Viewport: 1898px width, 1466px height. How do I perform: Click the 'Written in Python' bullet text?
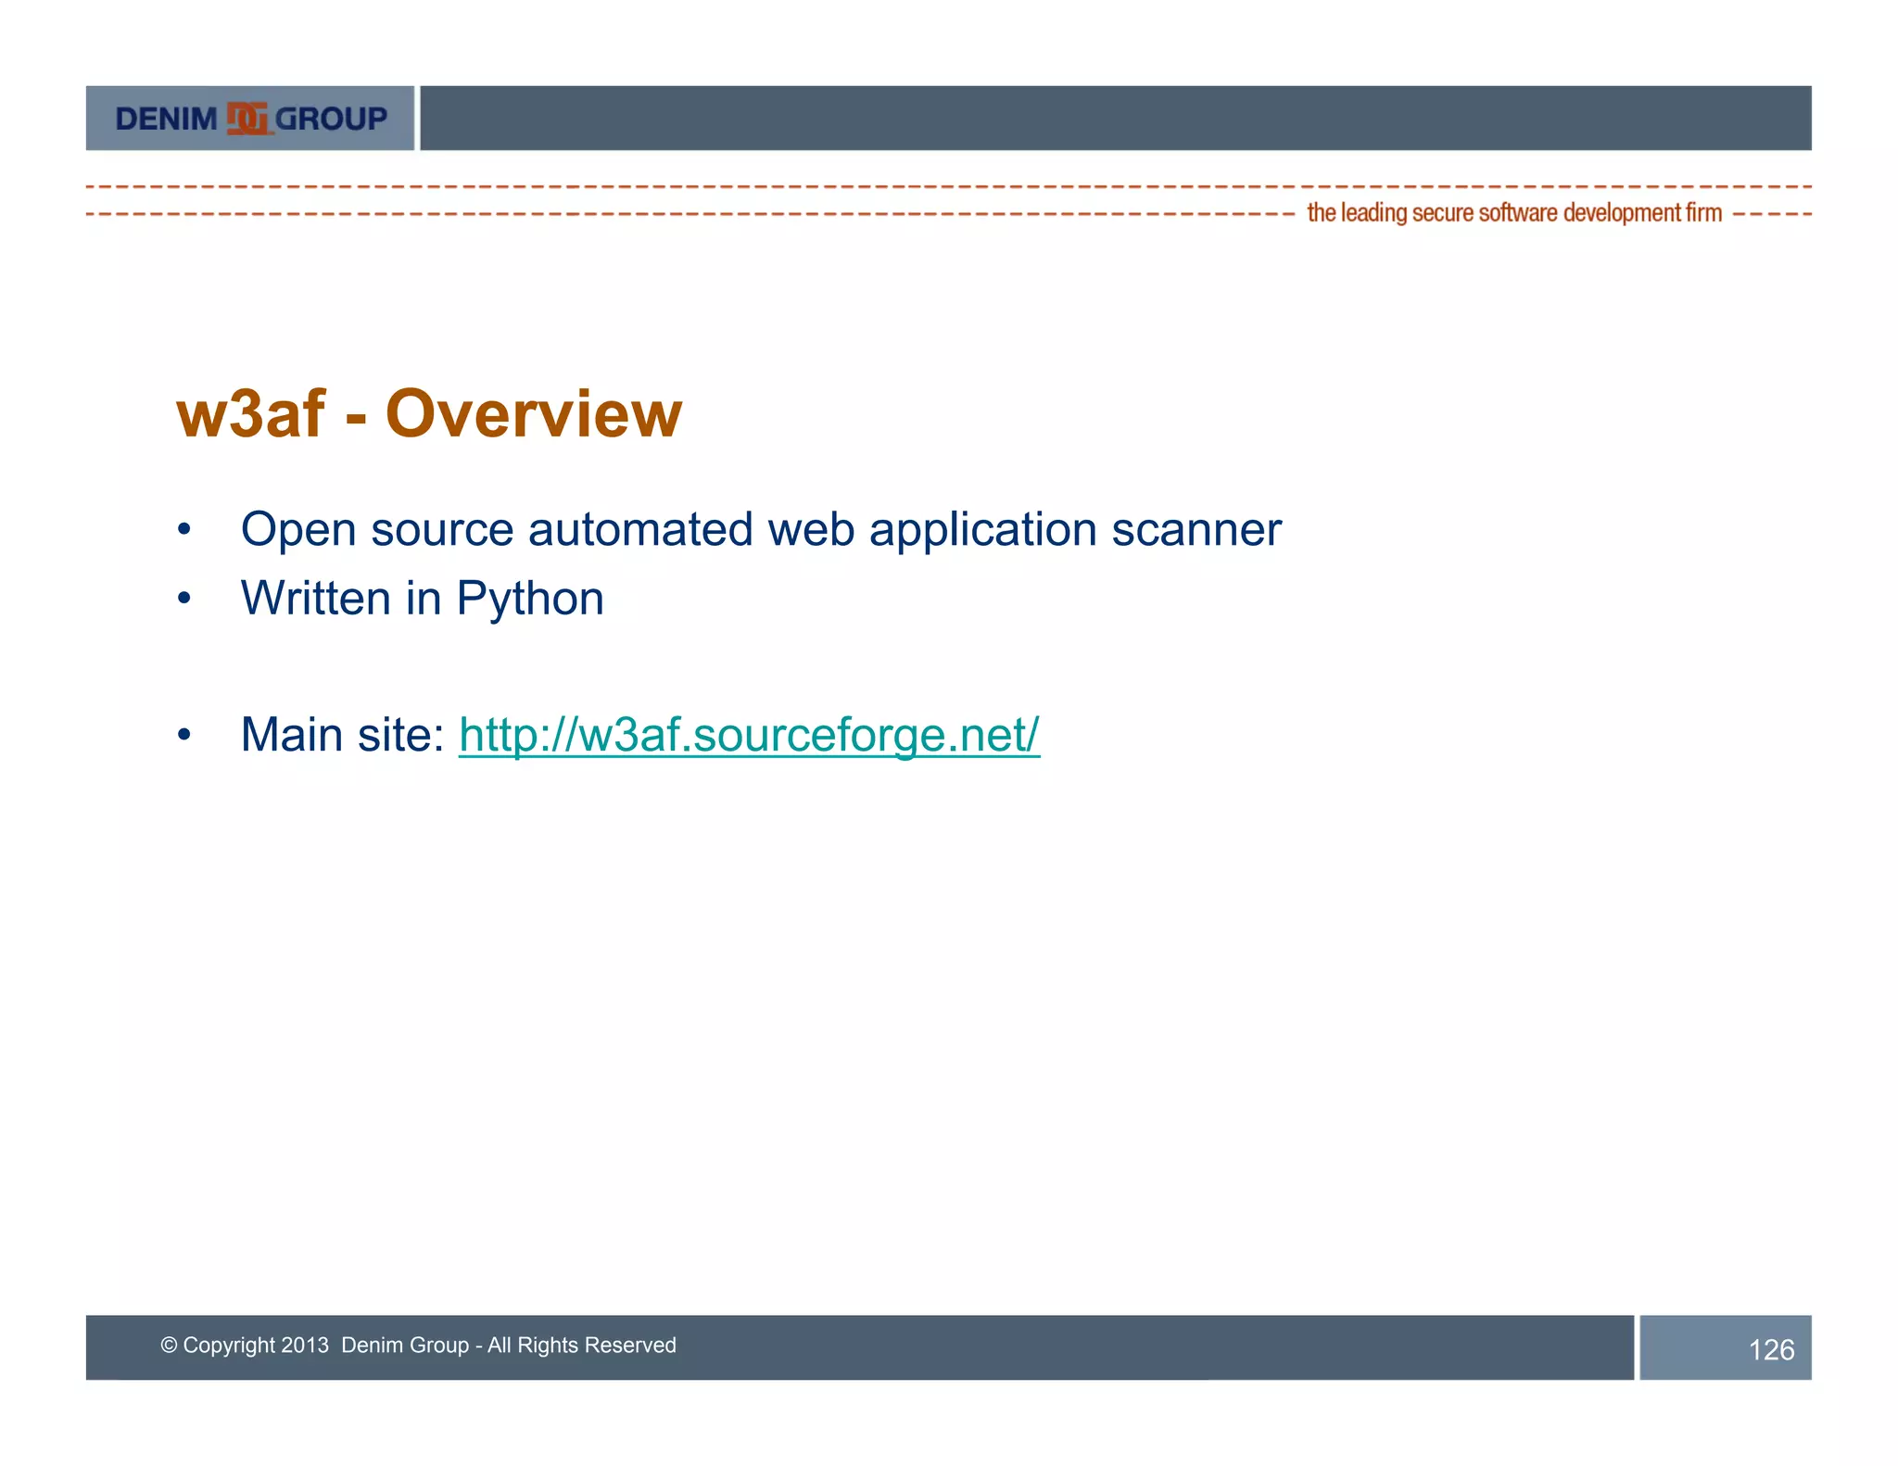422,599
